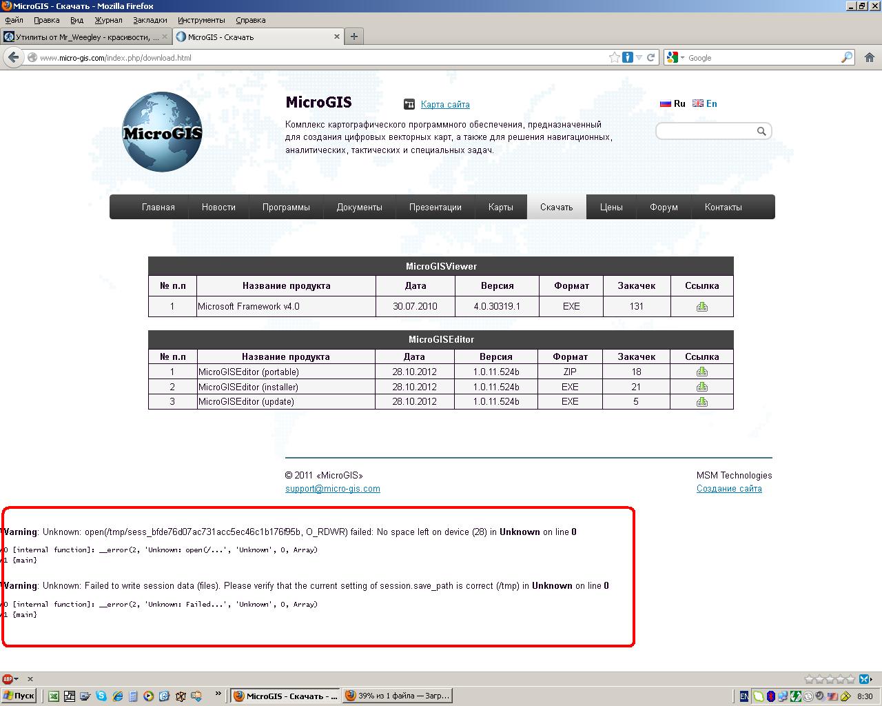Expand Adblock Plus dropdown arrow
882x706 pixels.
point(17,679)
